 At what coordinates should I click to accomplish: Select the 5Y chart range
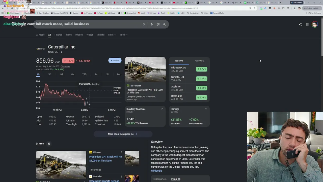pos(107,75)
